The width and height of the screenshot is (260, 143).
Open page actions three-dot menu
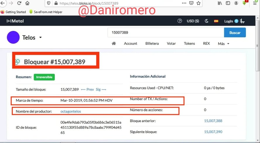tap(184, 3)
